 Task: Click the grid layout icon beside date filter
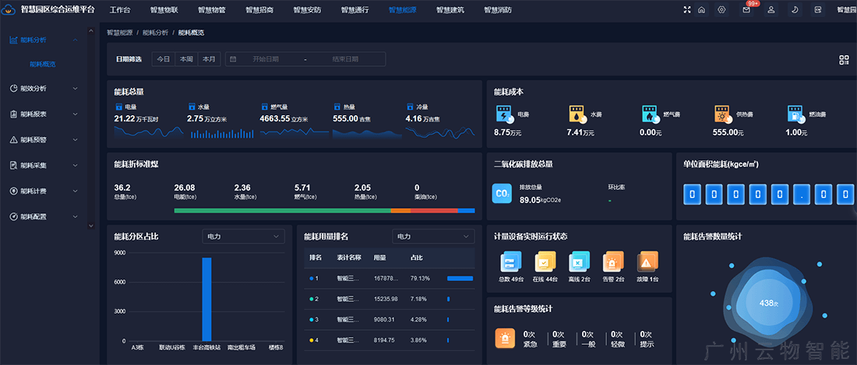[x=844, y=60]
